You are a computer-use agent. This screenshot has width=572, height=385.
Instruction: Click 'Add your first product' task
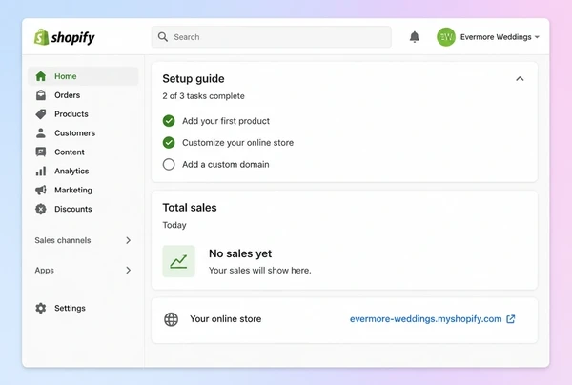tap(226, 121)
